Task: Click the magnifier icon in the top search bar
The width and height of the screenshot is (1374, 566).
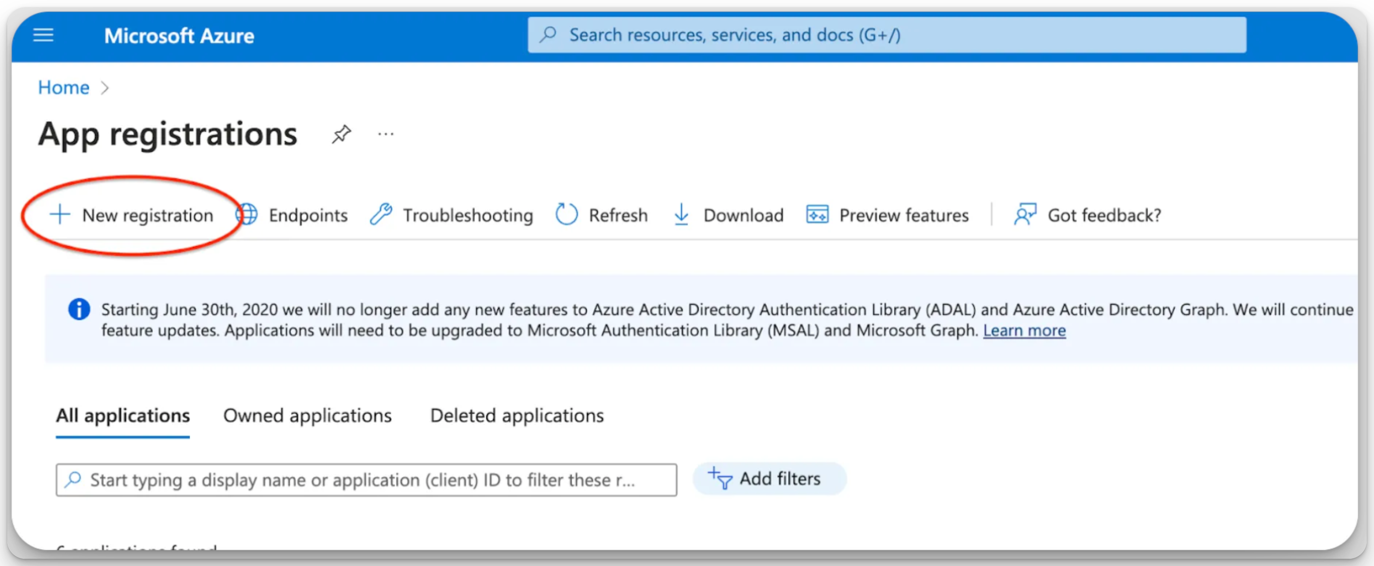Action: [x=548, y=35]
